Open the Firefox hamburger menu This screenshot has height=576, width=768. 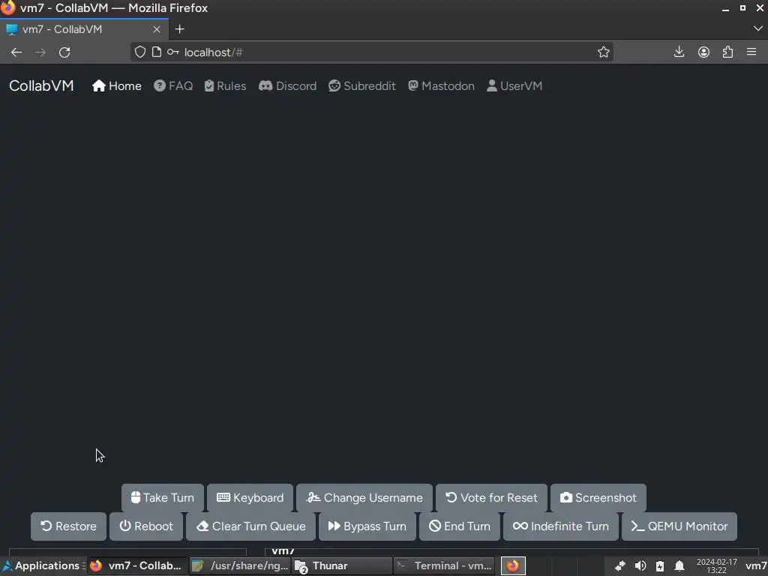pos(751,52)
